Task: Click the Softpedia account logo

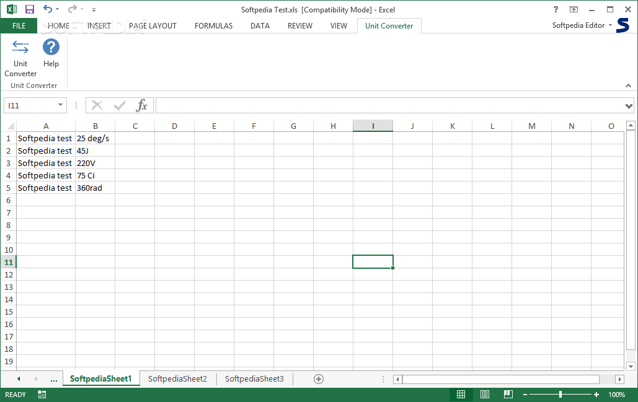Action: click(623, 25)
